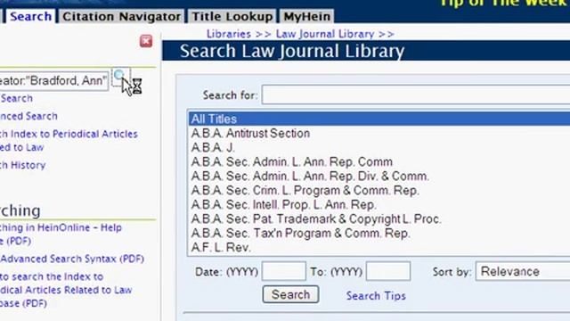Open how to search Index to Periodical Articles PDF
Image resolution: width=570 pixels, height=321 pixels.
point(66,290)
